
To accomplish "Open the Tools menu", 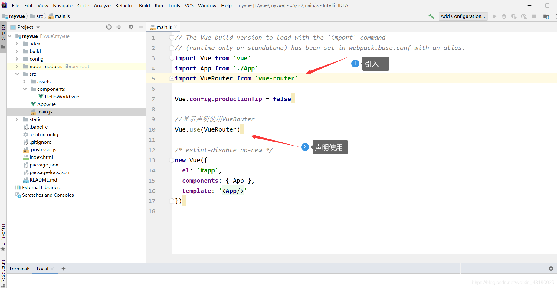I will click(x=174, y=5).
